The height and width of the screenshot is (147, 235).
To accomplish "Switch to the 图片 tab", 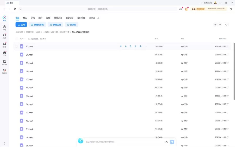I will [41, 18].
